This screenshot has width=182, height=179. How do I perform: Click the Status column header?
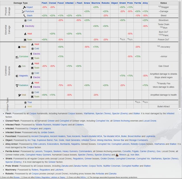tap(164, 3)
